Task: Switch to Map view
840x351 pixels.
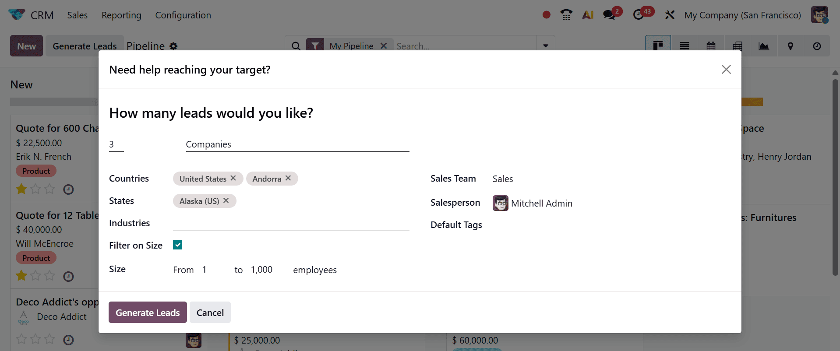Action: click(x=791, y=46)
